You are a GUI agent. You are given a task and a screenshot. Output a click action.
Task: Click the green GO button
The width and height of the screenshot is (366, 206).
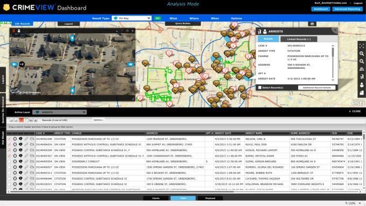pyautogui.click(x=158, y=18)
